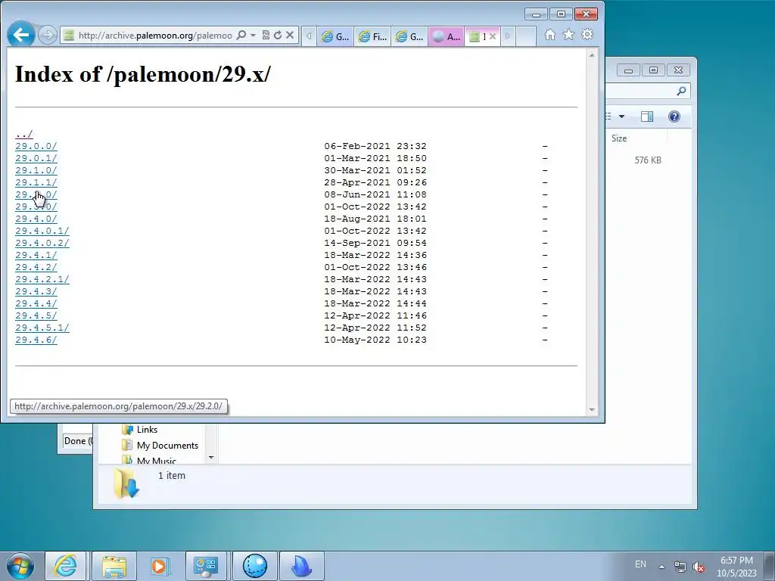
Task: Click the search magnifier in address bar
Action: pyautogui.click(x=241, y=35)
